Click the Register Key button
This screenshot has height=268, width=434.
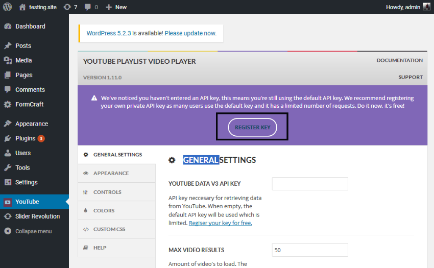coord(252,127)
